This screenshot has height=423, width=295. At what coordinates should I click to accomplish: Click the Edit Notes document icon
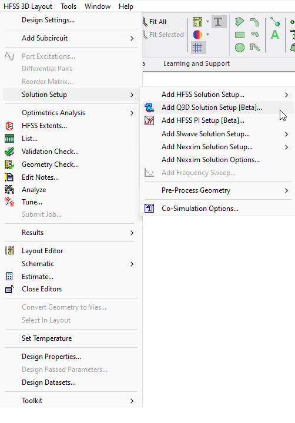[9, 177]
